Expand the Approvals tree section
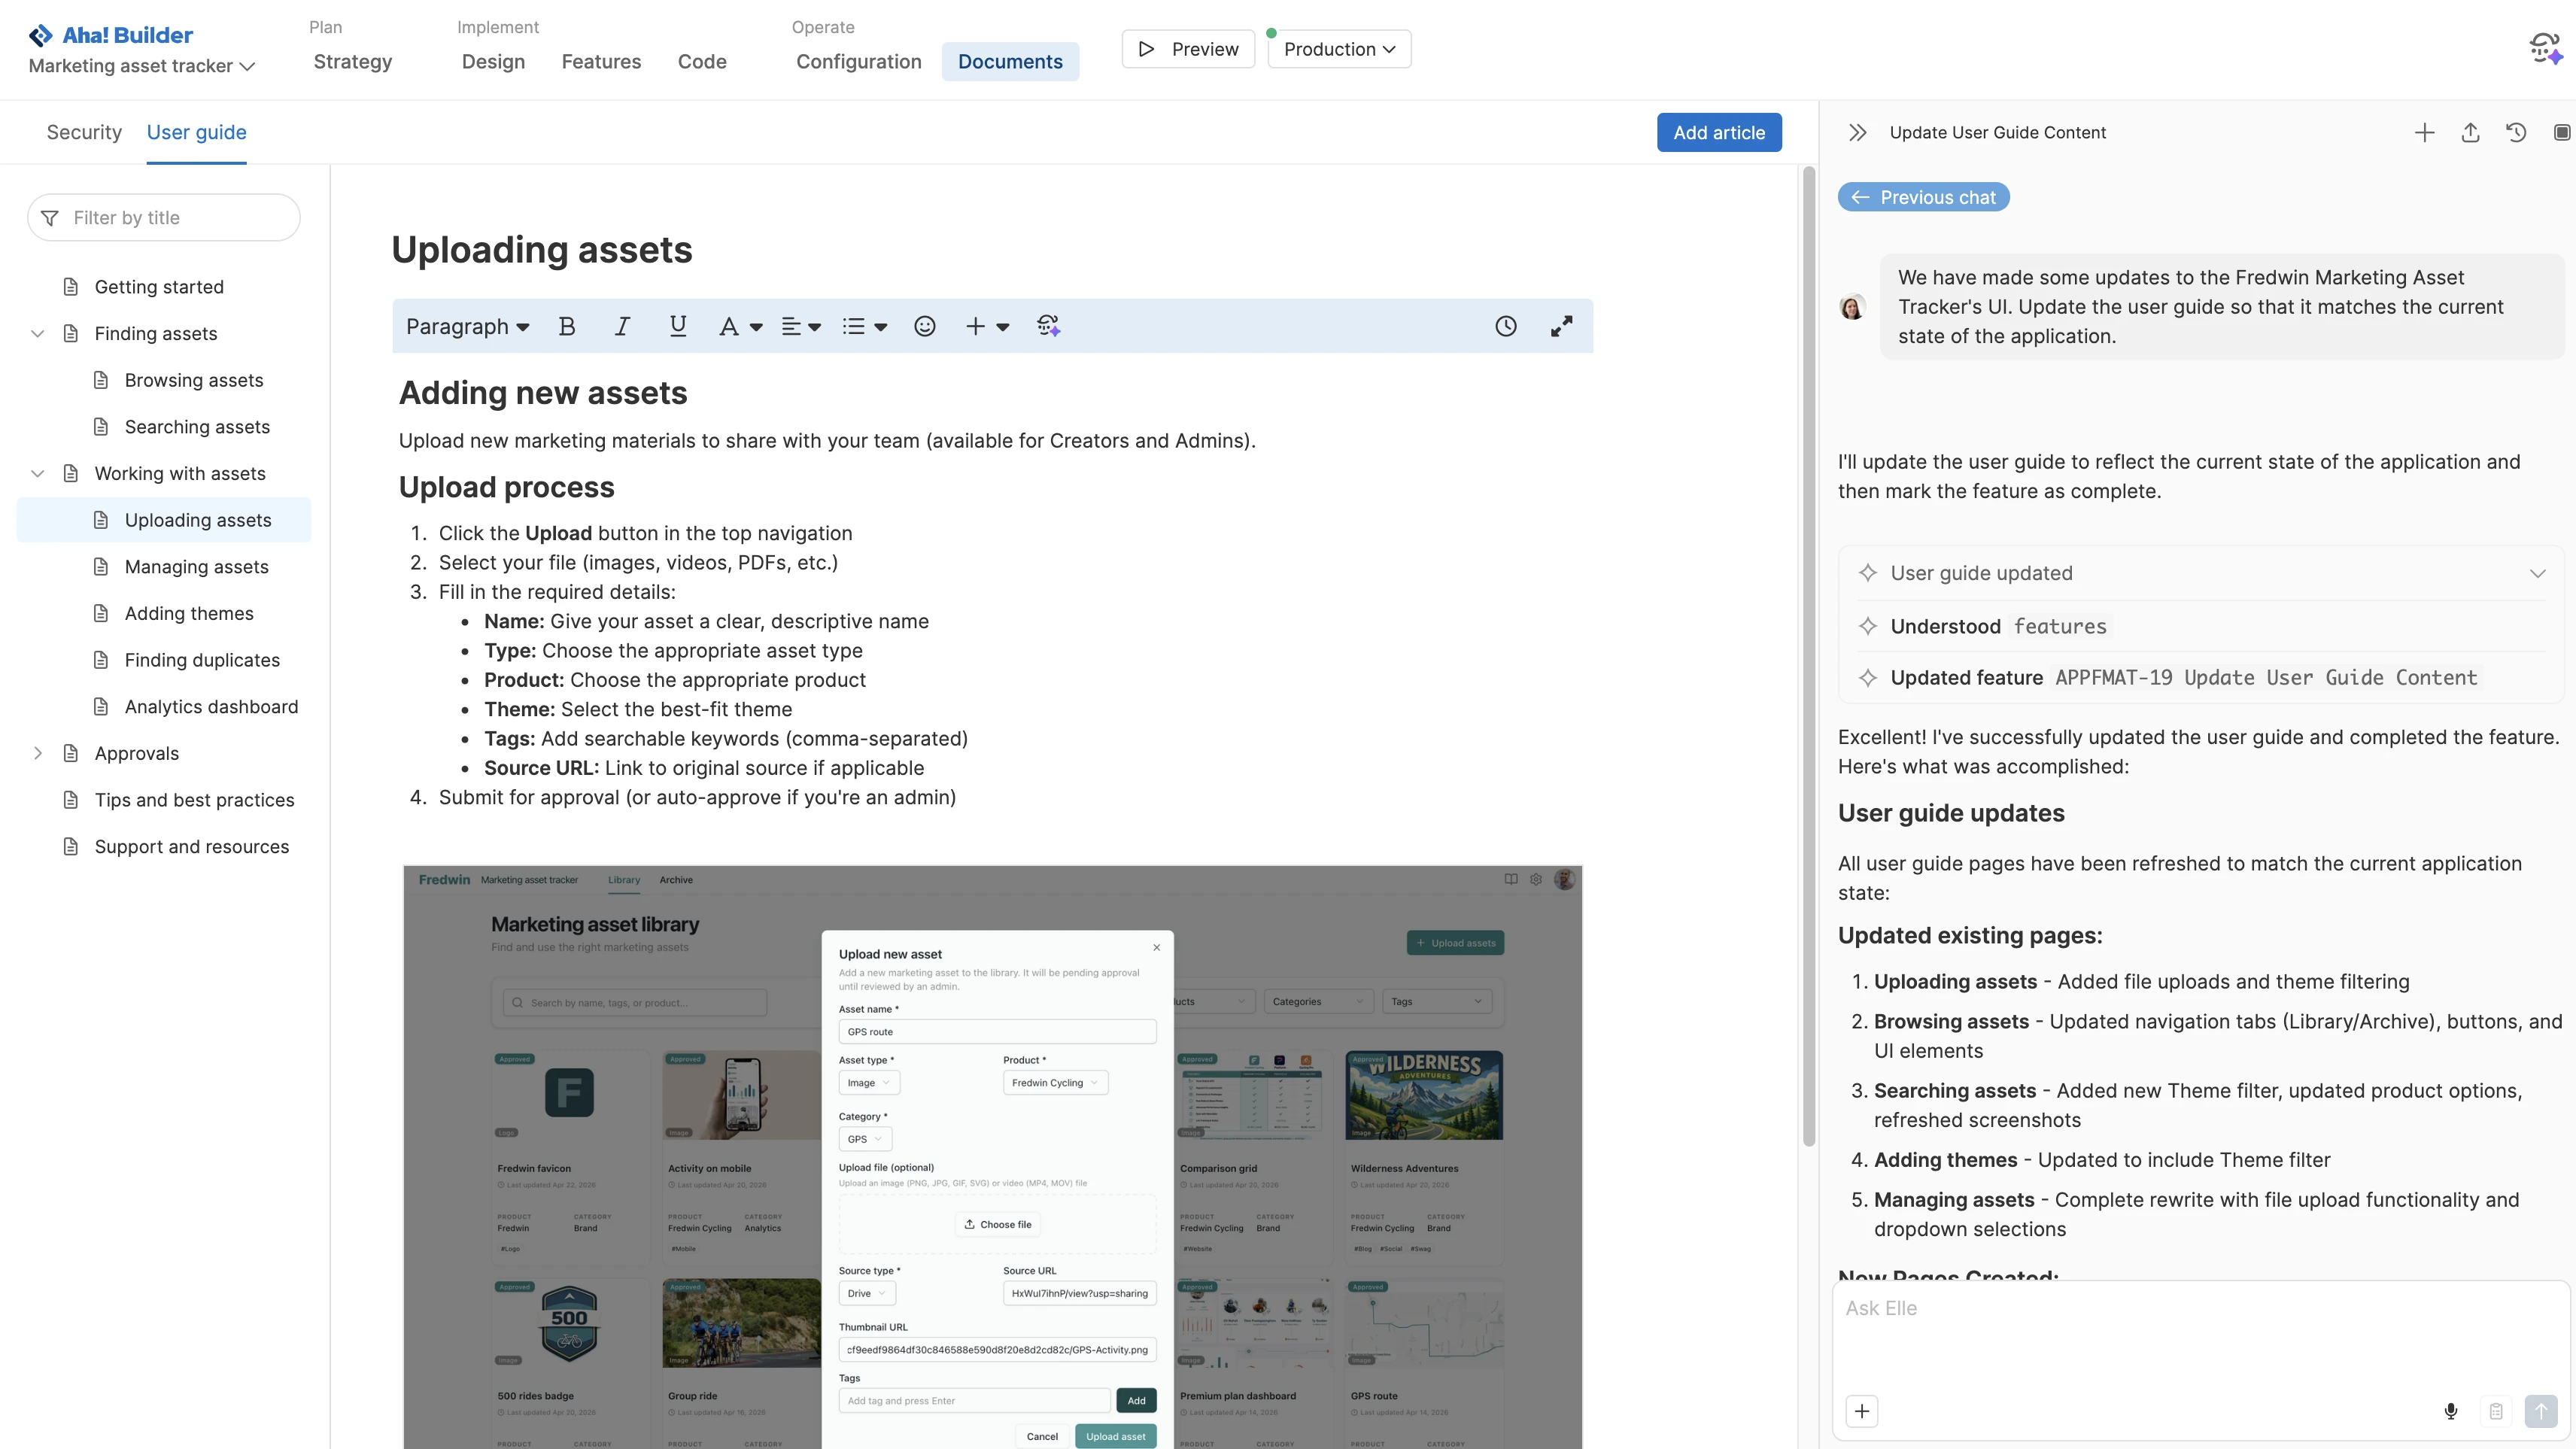 click(x=38, y=753)
